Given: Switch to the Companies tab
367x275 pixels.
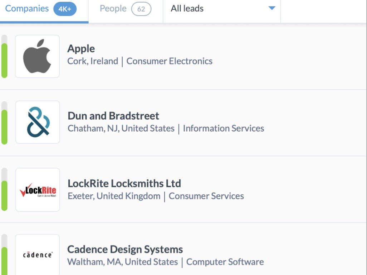Looking at the screenshot, I should coord(27,9).
